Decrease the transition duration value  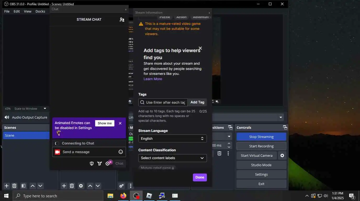pos(229,147)
